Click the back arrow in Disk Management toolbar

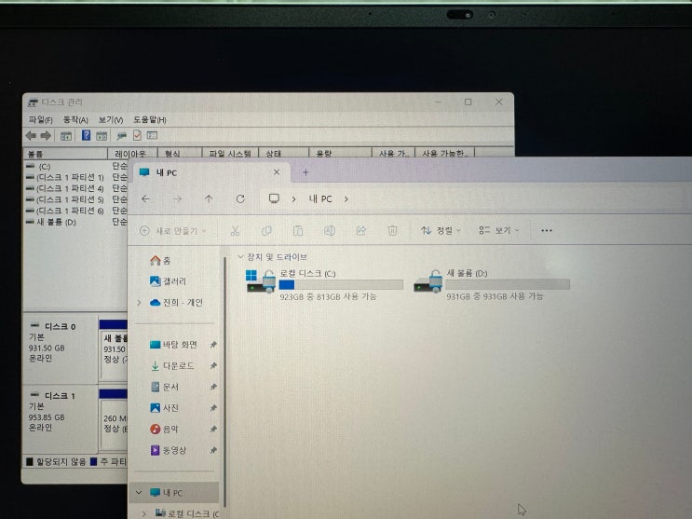pos(31,136)
